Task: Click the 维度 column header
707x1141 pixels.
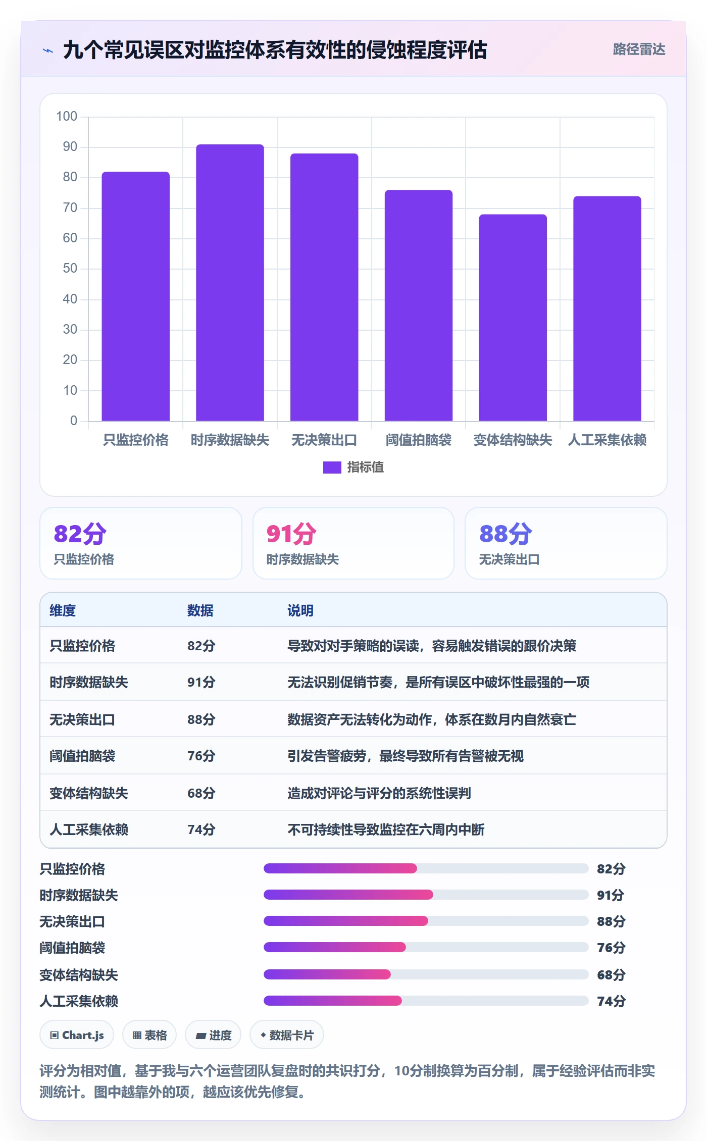Action: [63, 610]
